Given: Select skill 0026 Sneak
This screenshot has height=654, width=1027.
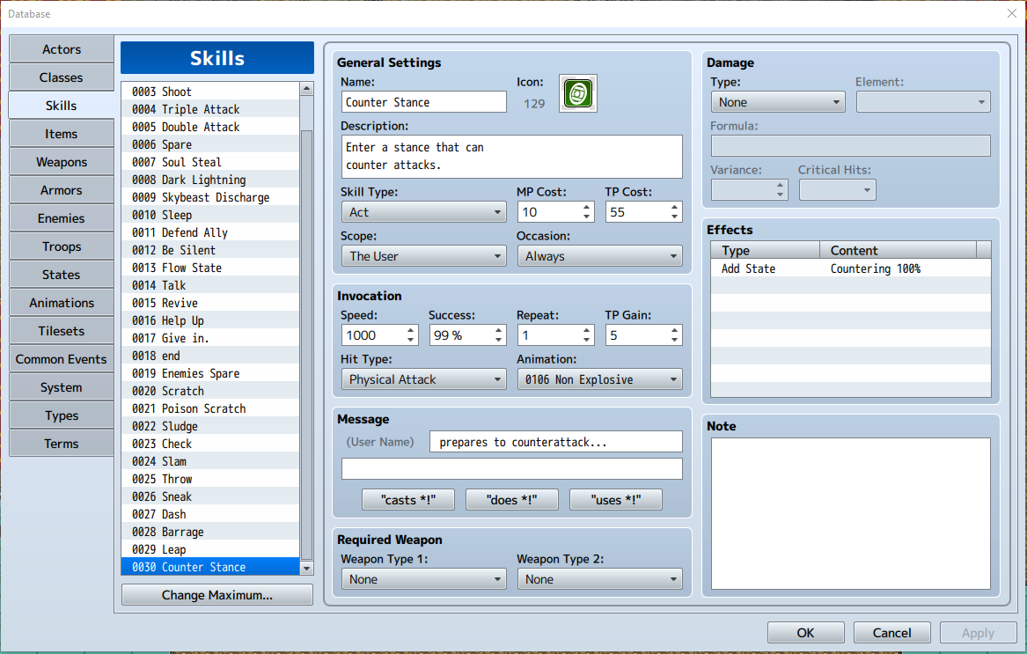Looking at the screenshot, I should point(210,496).
